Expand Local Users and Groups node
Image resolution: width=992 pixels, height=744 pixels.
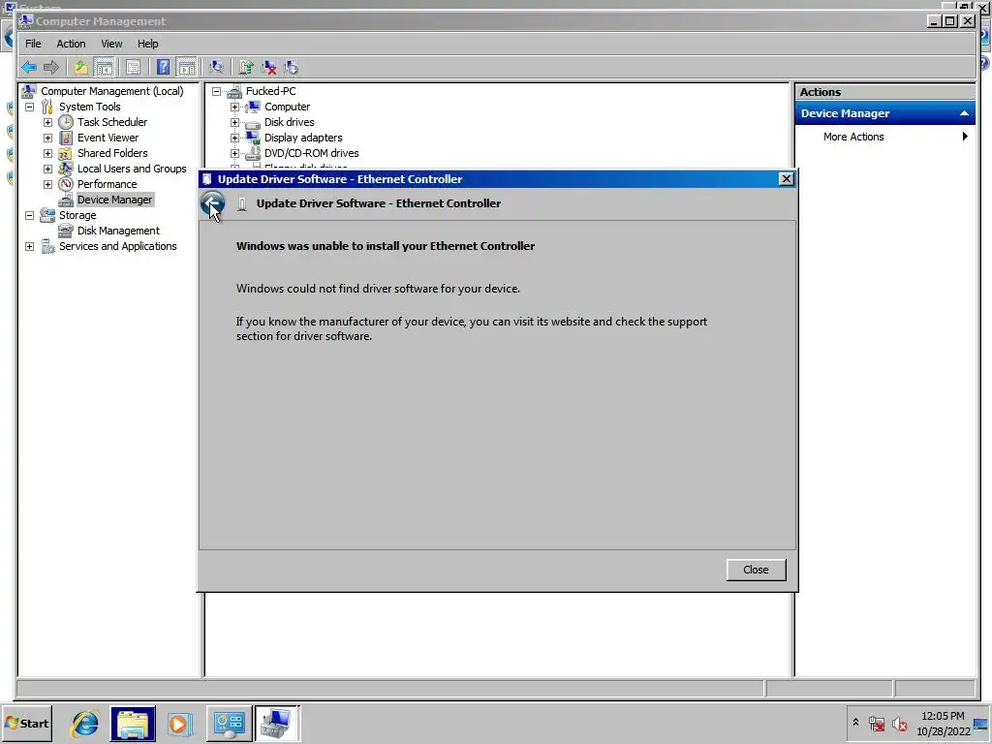[47, 169]
